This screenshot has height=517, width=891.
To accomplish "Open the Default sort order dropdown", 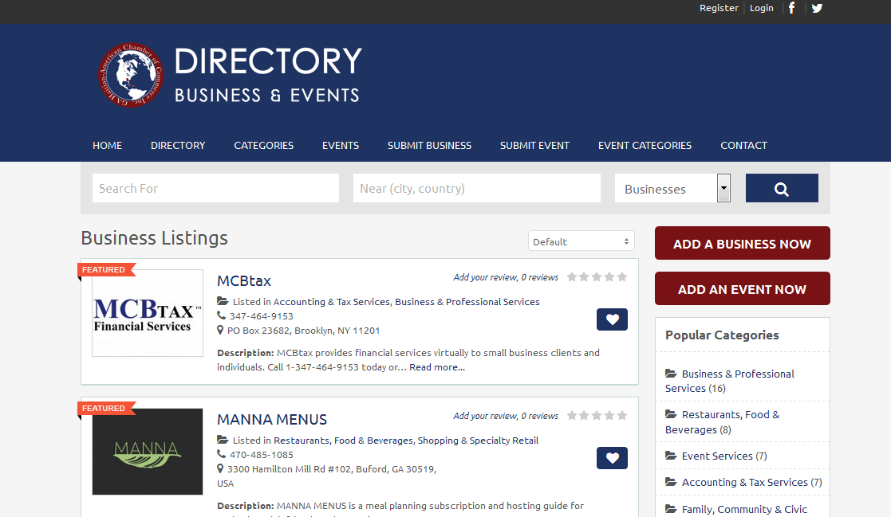I will [x=581, y=241].
